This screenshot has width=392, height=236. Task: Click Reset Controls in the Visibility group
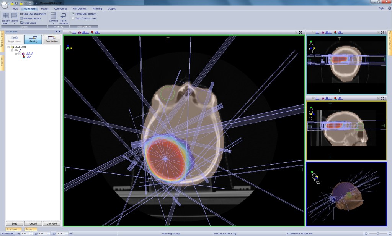(x=64, y=17)
